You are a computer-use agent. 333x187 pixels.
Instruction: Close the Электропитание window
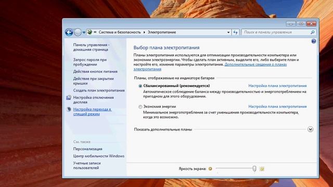(311, 24)
